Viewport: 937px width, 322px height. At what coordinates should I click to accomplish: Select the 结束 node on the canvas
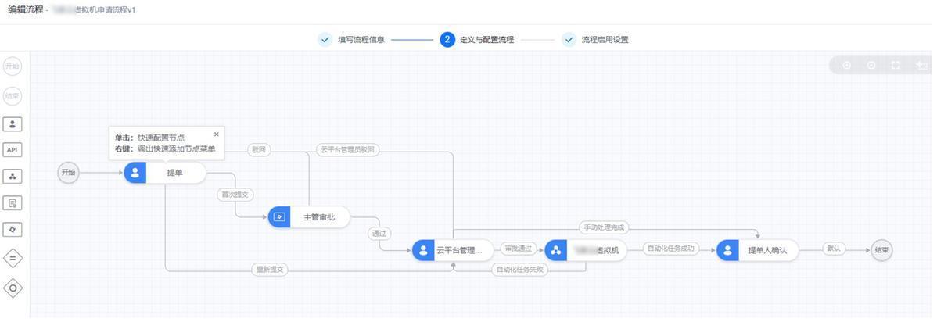click(x=881, y=250)
